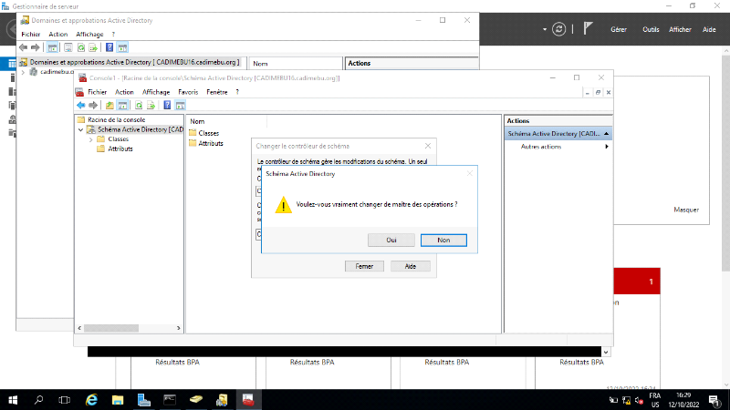Image resolution: width=730 pixels, height=410 pixels.
Task: Select Attributs node in console tree
Action: point(120,149)
